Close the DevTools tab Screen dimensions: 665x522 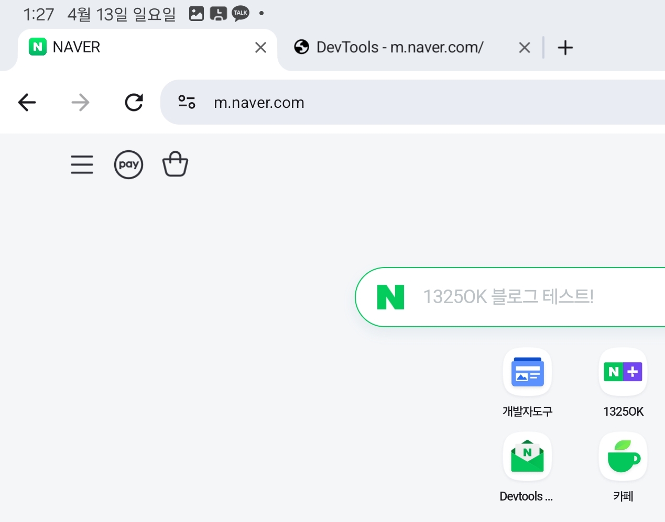coord(525,48)
